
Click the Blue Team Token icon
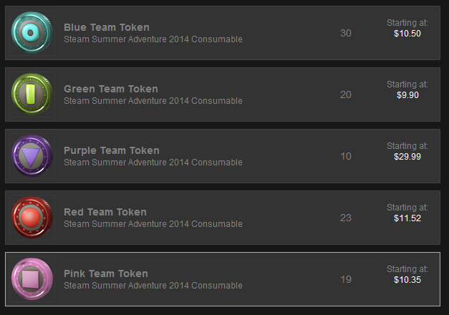(32, 33)
